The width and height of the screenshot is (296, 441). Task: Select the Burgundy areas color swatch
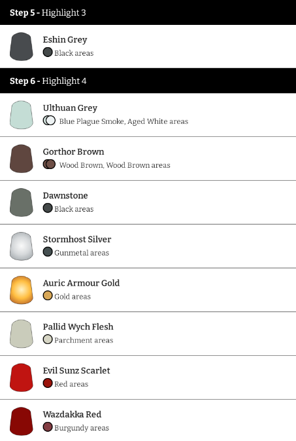point(48,427)
